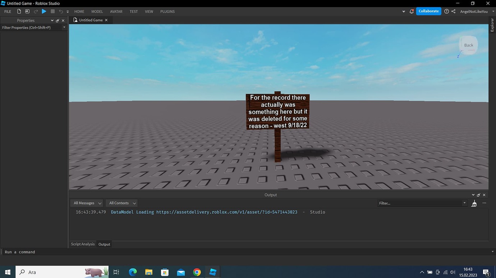Clear output with the broom icon
Screen dimensions: 496x278
coord(474,203)
